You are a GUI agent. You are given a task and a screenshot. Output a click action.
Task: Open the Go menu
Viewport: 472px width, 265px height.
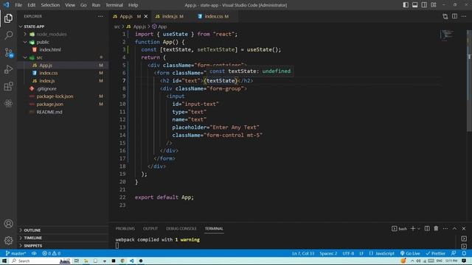(83, 5)
